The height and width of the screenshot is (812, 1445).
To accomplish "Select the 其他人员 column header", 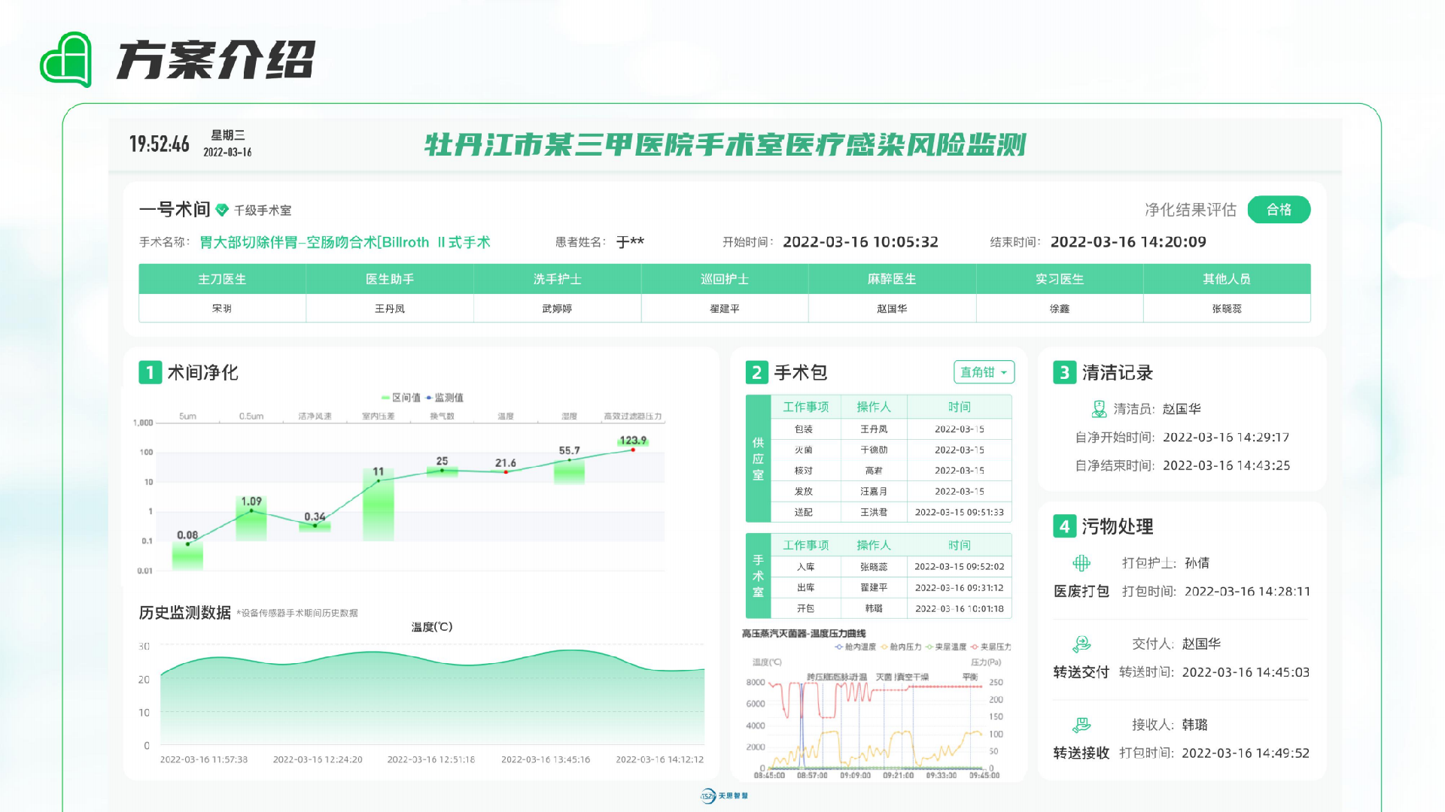I will (1227, 279).
